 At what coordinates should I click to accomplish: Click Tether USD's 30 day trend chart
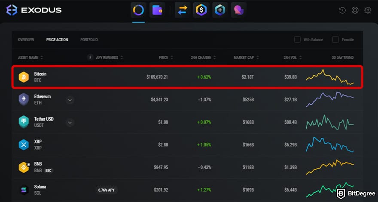tap(330, 122)
